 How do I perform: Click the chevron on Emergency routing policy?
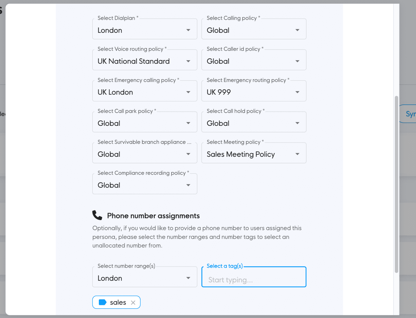tap(297, 91)
